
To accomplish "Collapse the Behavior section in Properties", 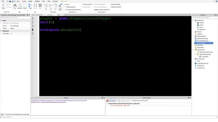I will (1, 31).
